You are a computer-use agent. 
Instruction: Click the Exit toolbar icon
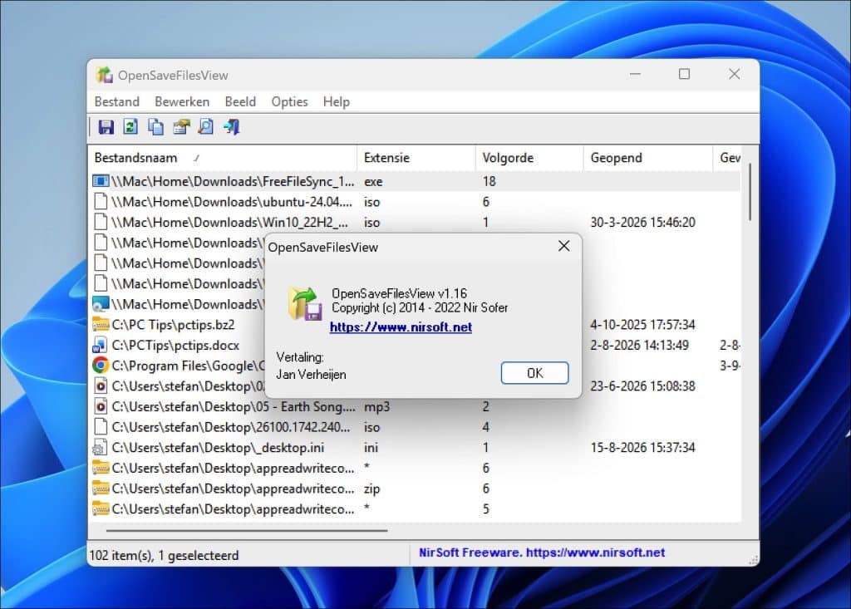232,127
